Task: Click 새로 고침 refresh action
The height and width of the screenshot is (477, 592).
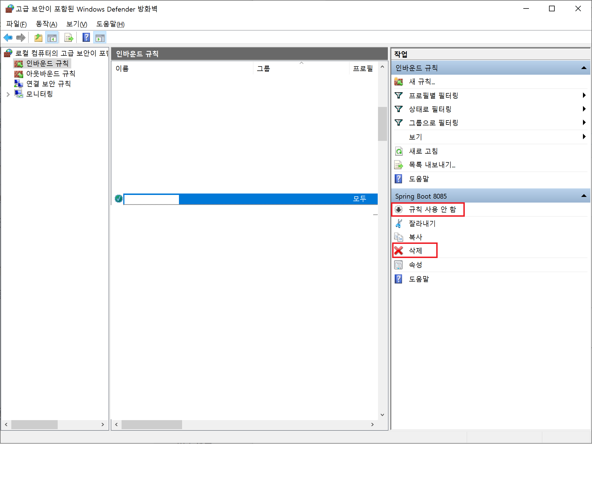Action: coord(423,151)
